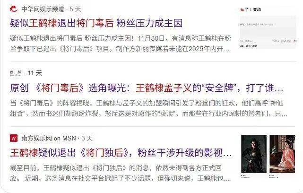This screenshot has height=193, width=303.
Task: Open the dark-costume man photo thumbnail
Action: click(x=254, y=154)
